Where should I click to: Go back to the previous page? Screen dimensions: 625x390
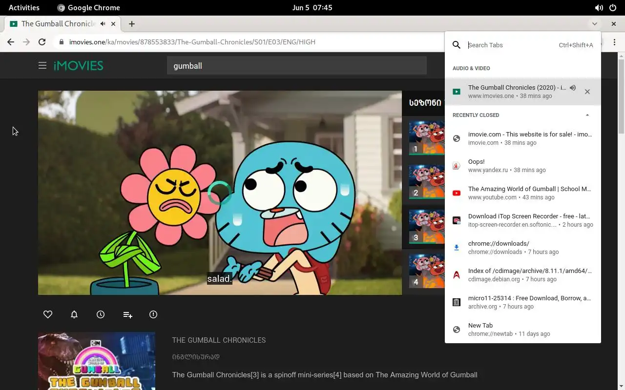click(11, 42)
